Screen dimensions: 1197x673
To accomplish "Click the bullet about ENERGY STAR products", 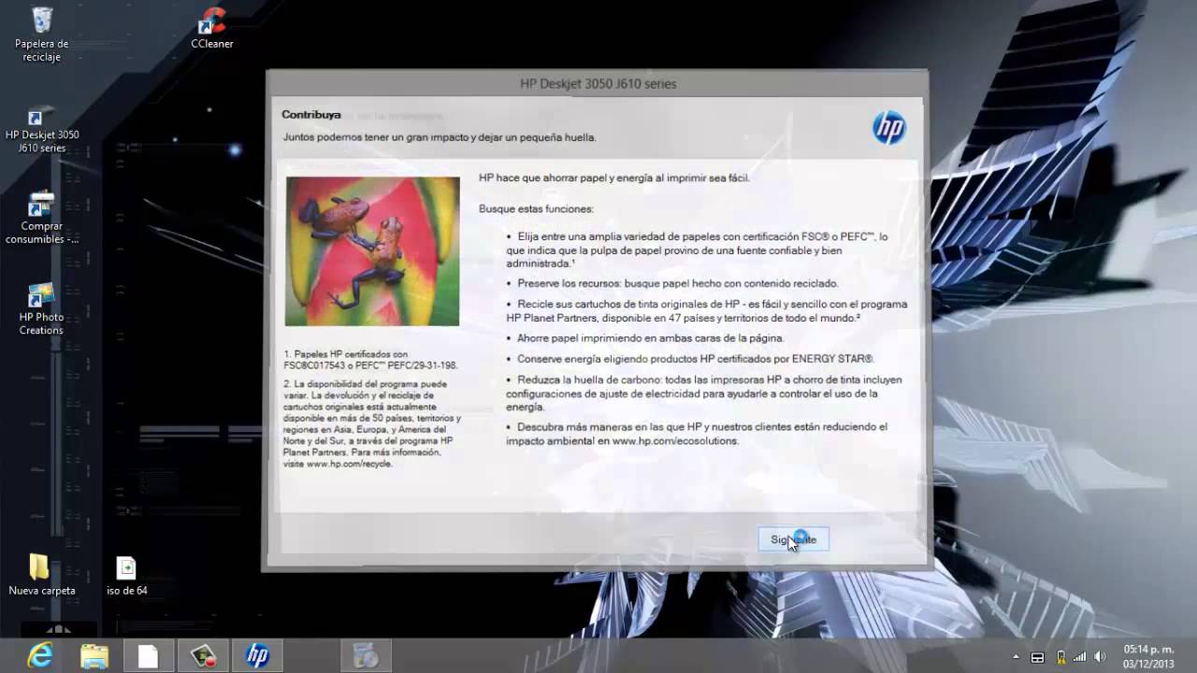I will 690,359.
